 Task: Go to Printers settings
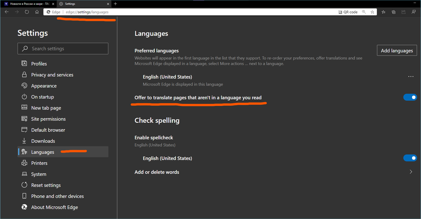pos(63,163)
